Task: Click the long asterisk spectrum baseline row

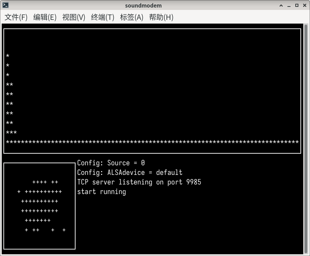Action: click(152, 142)
